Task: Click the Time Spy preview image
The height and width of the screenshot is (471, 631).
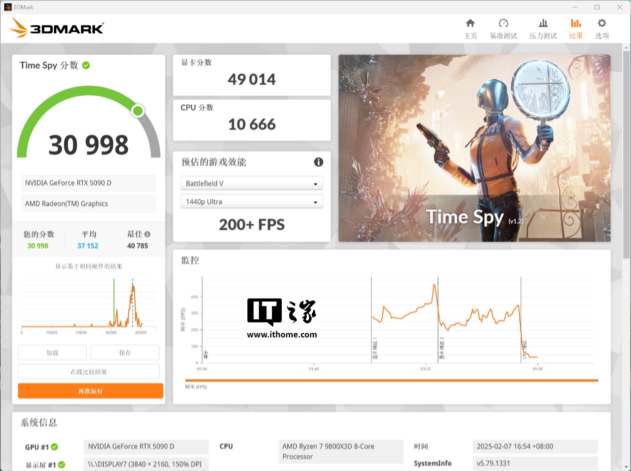Action: point(474,148)
